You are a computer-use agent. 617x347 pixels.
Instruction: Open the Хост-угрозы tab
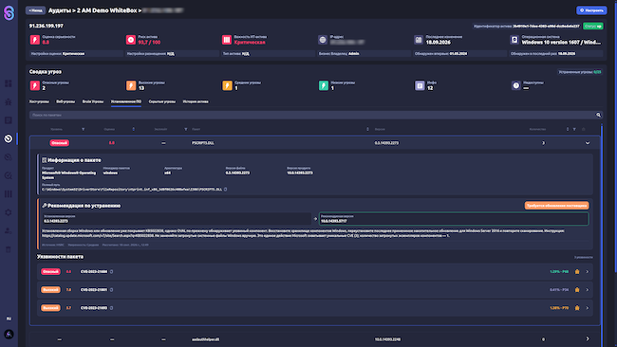(x=39, y=101)
